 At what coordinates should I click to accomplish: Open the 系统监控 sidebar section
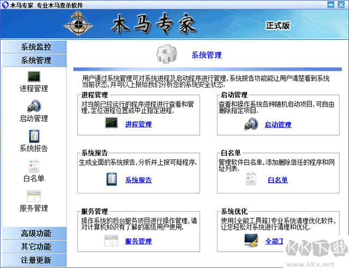tap(34, 47)
